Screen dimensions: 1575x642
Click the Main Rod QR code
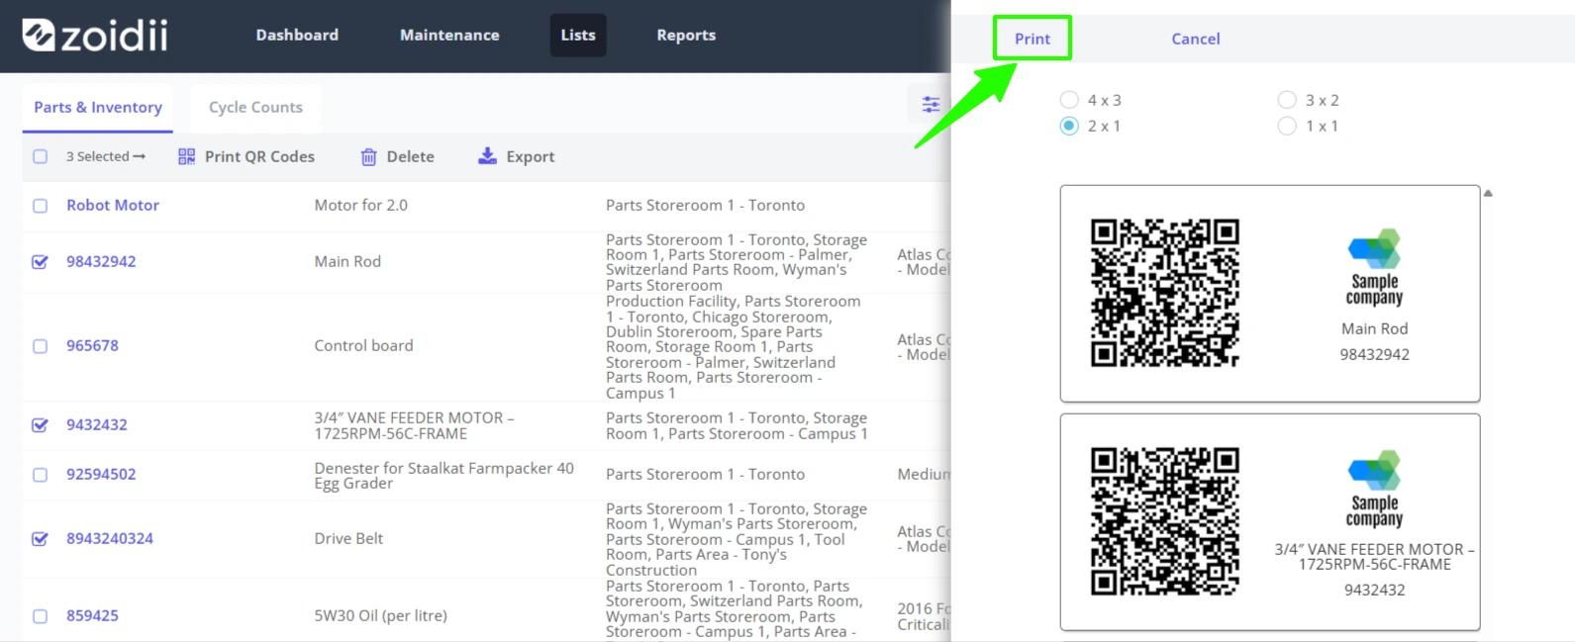coord(1165,293)
